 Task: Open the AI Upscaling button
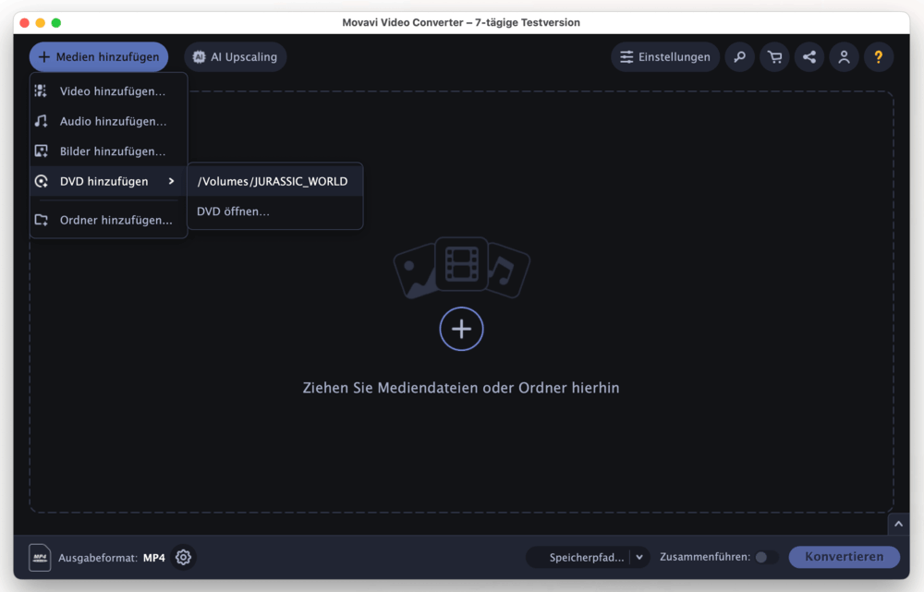click(235, 57)
